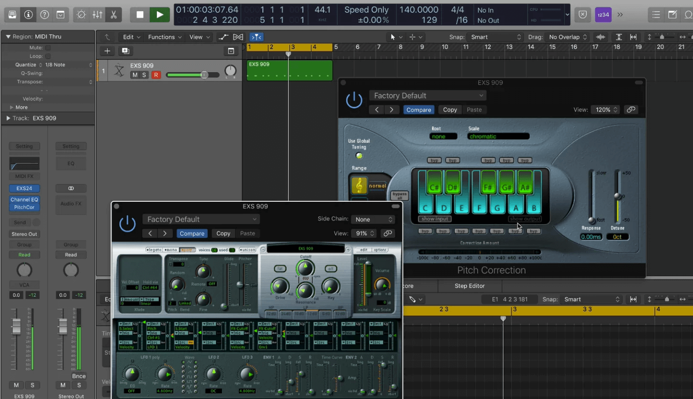Click the green Play button

[160, 15]
